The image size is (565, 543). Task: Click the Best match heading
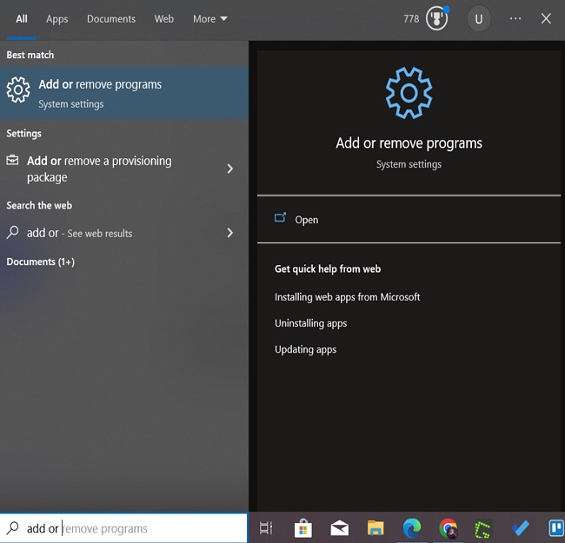[x=30, y=55]
